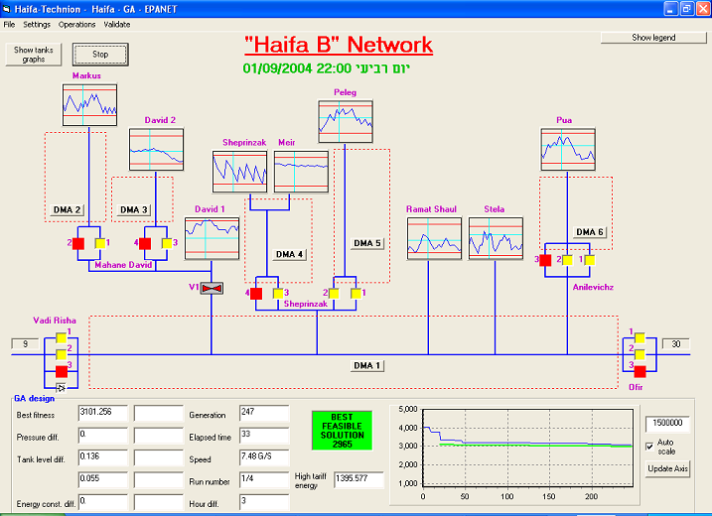Screen dimensions: 712x516
Task: Click Vadi Risha yellow pump 1
Action: tap(62, 338)
